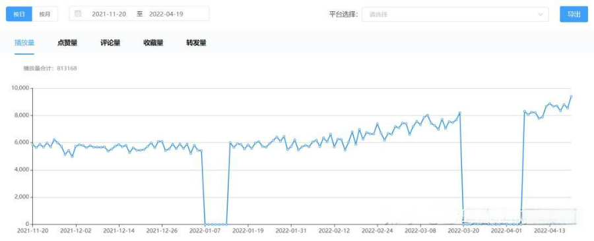
Task: Click the calendar icon in date range
Action: 78,14
